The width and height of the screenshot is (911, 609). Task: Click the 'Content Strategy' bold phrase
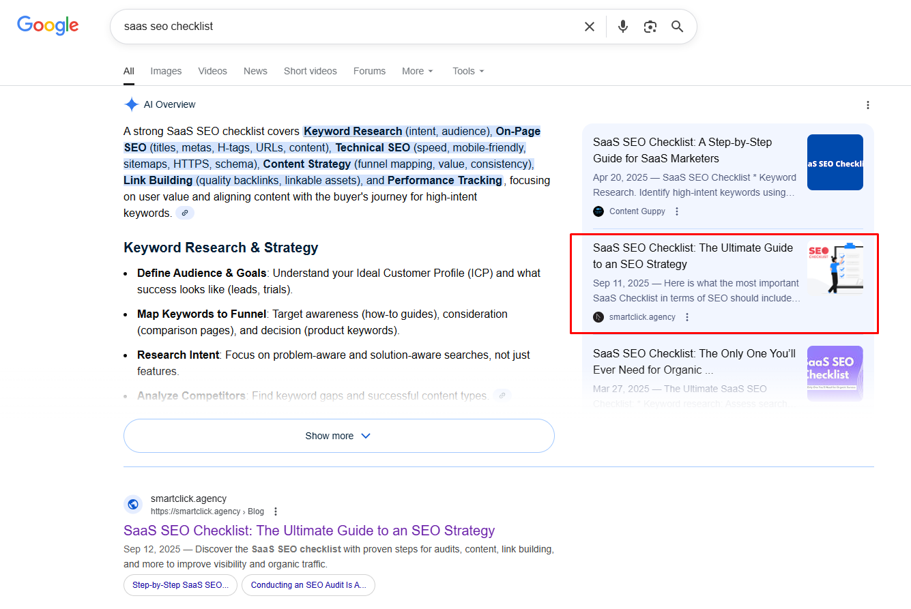pyautogui.click(x=307, y=164)
